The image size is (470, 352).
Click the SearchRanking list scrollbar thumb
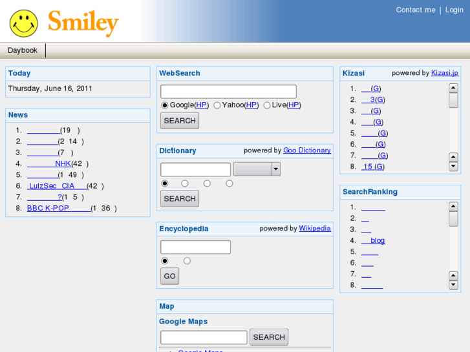(453, 219)
